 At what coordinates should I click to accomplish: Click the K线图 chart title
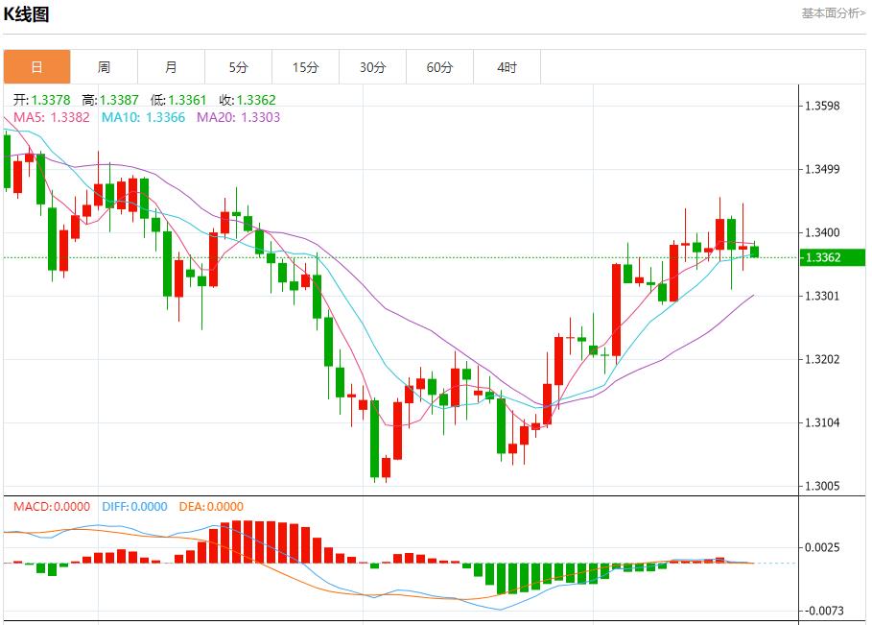[x=26, y=14]
